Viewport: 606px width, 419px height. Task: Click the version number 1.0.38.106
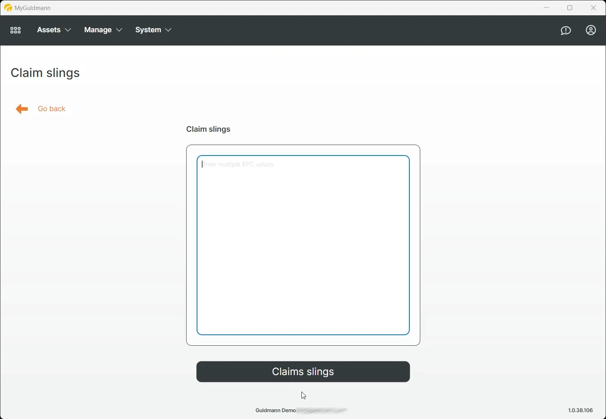pyautogui.click(x=580, y=410)
